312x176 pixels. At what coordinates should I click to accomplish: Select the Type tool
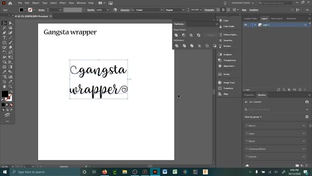[4, 38]
